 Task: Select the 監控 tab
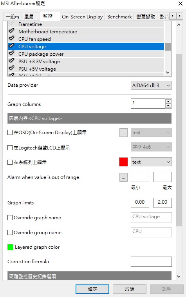click(50, 16)
